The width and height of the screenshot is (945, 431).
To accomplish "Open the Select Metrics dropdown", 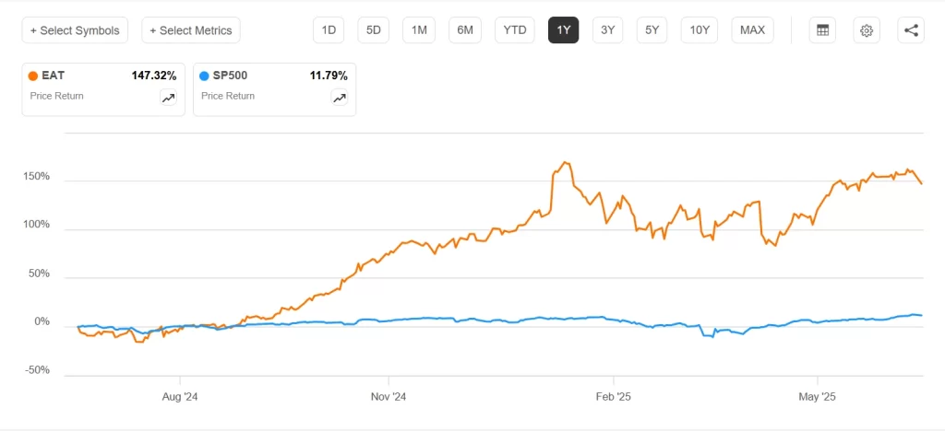I will (191, 30).
